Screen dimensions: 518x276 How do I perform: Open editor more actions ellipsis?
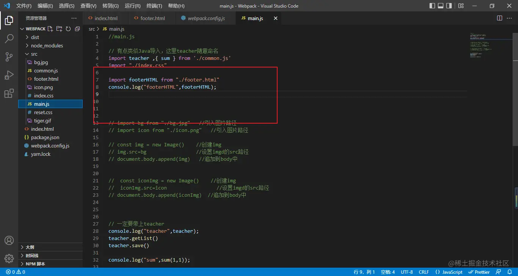[x=510, y=18]
